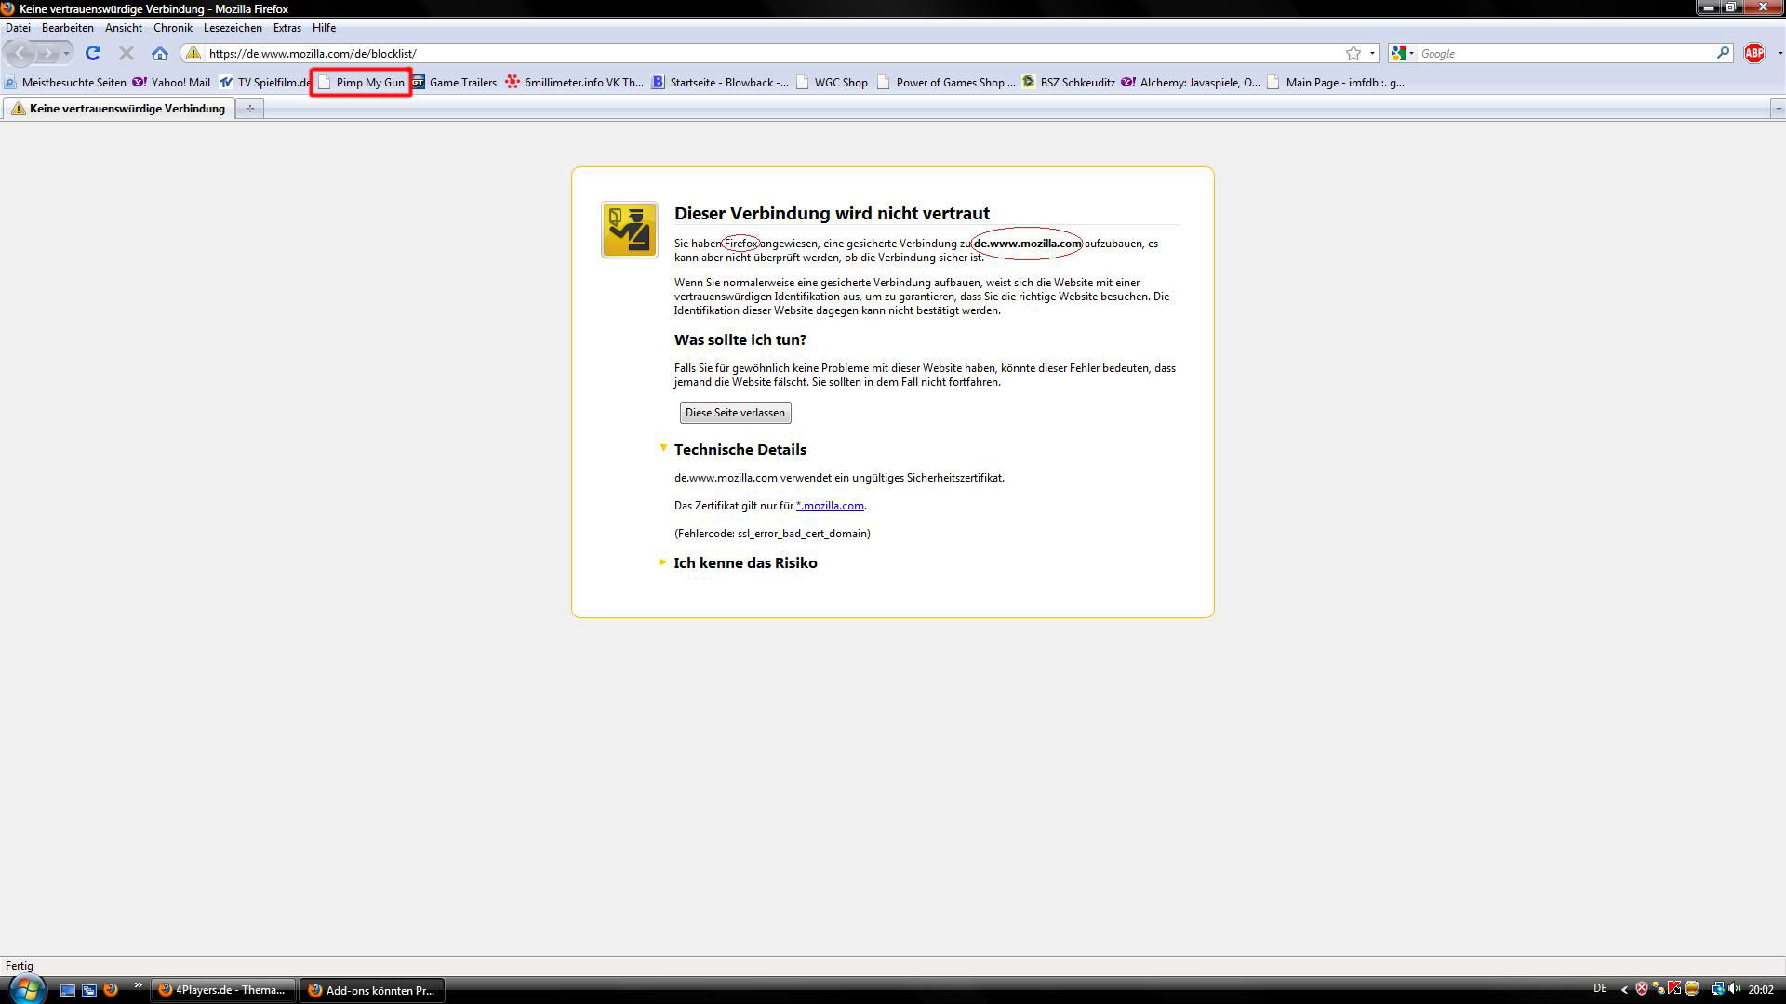This screenshot has height=1004, width=1786.
Task: Click the 20:02 system clock
Action: tap(1761, 989)
